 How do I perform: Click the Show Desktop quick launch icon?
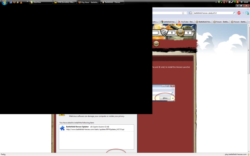click(x=11, y=2)
